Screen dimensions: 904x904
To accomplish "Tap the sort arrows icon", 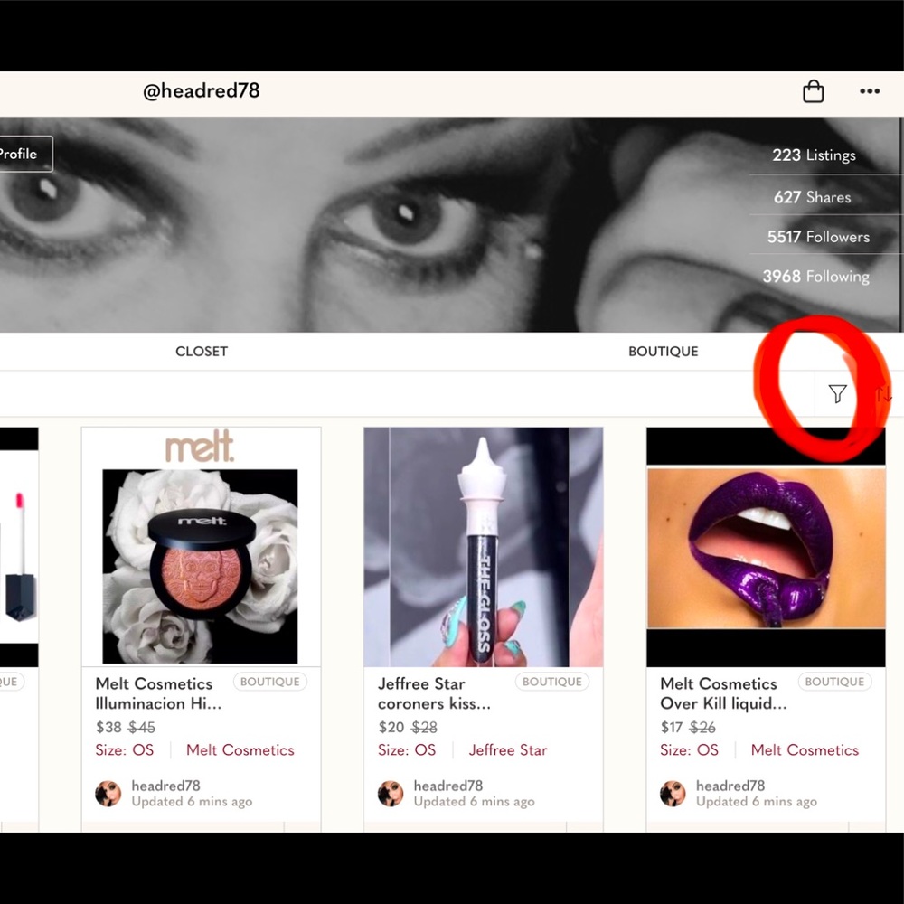I will (884, 394).
